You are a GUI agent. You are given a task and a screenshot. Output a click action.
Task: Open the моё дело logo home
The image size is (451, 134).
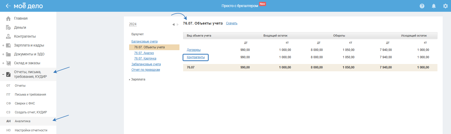click(x=28, y=6)
